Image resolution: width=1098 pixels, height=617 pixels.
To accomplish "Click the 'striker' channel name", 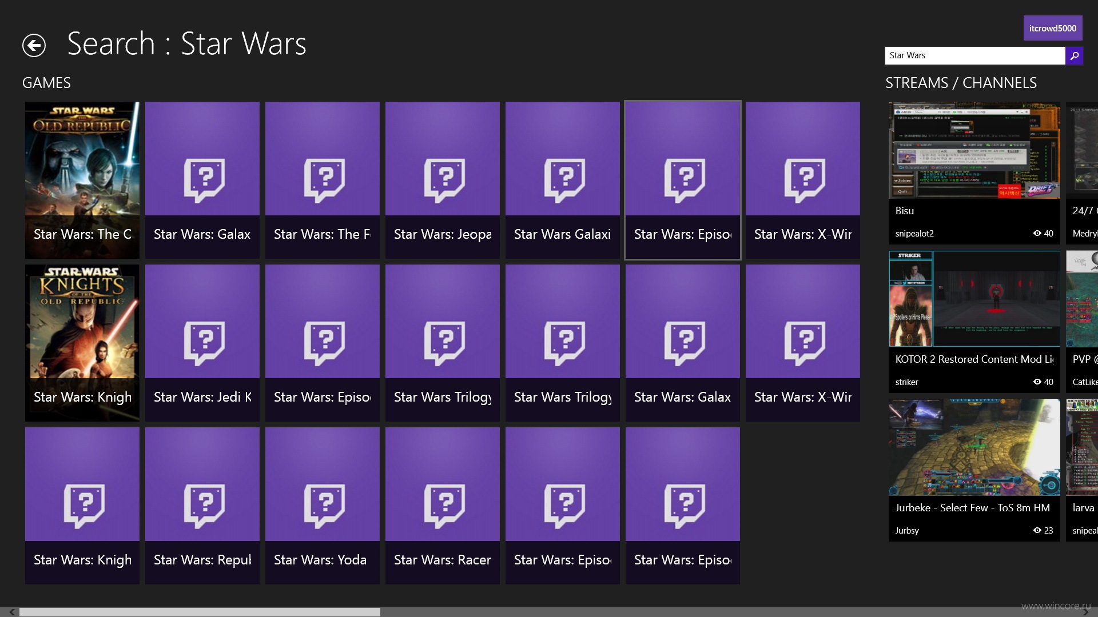I will [x=906, y=382].
